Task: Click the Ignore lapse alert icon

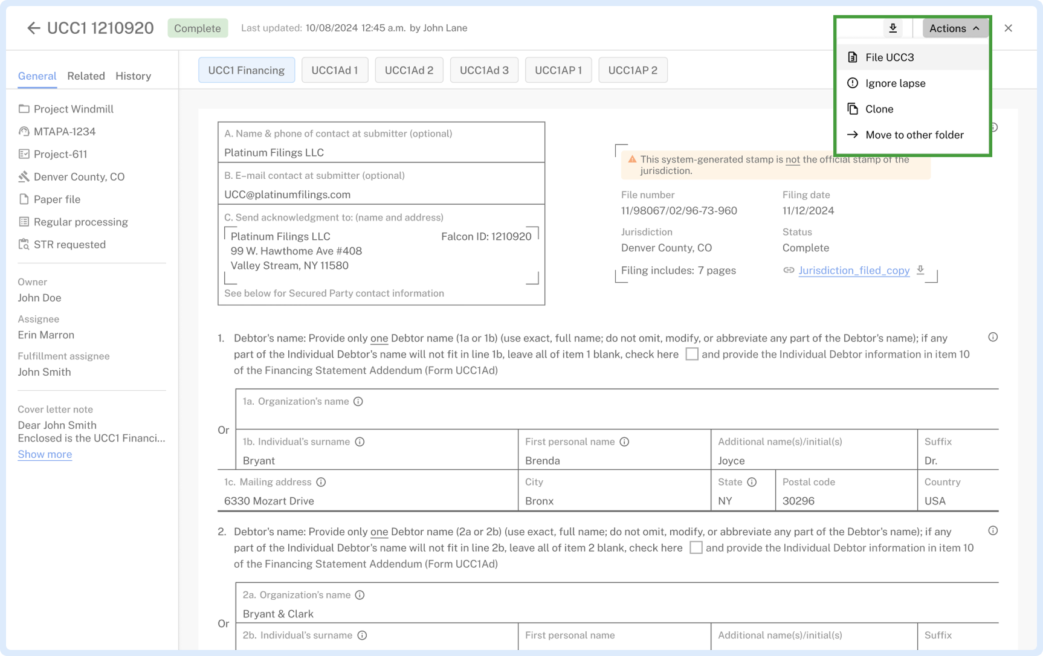Action: [853, 83]
